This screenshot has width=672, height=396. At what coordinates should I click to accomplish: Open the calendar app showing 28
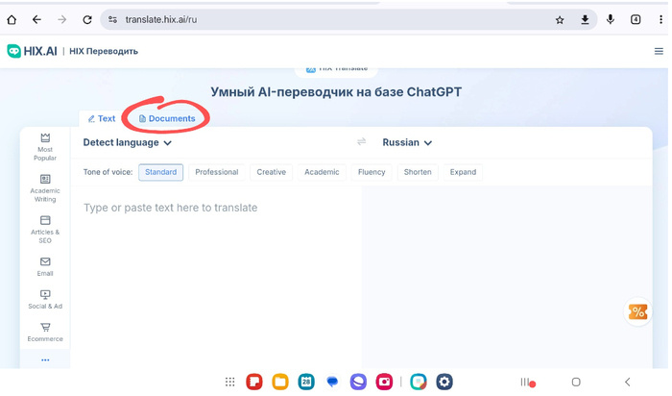(306, 382)
